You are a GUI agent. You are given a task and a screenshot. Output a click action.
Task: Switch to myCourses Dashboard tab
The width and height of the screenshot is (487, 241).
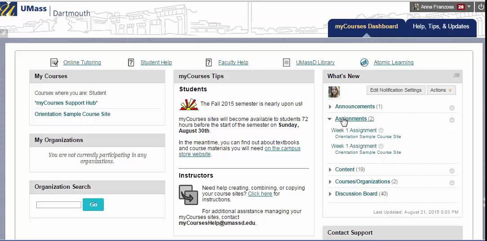tap(366, 27)
